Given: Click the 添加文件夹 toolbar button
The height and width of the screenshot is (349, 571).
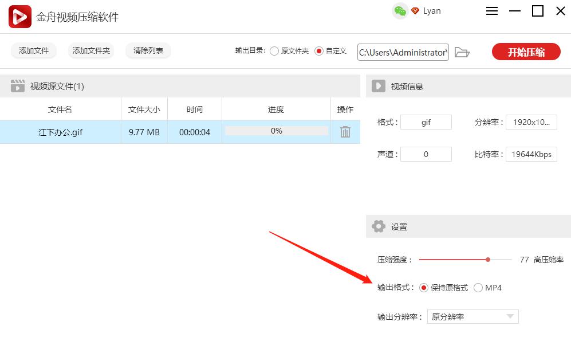Looking at the screenshot, I should tap(92, 50).
